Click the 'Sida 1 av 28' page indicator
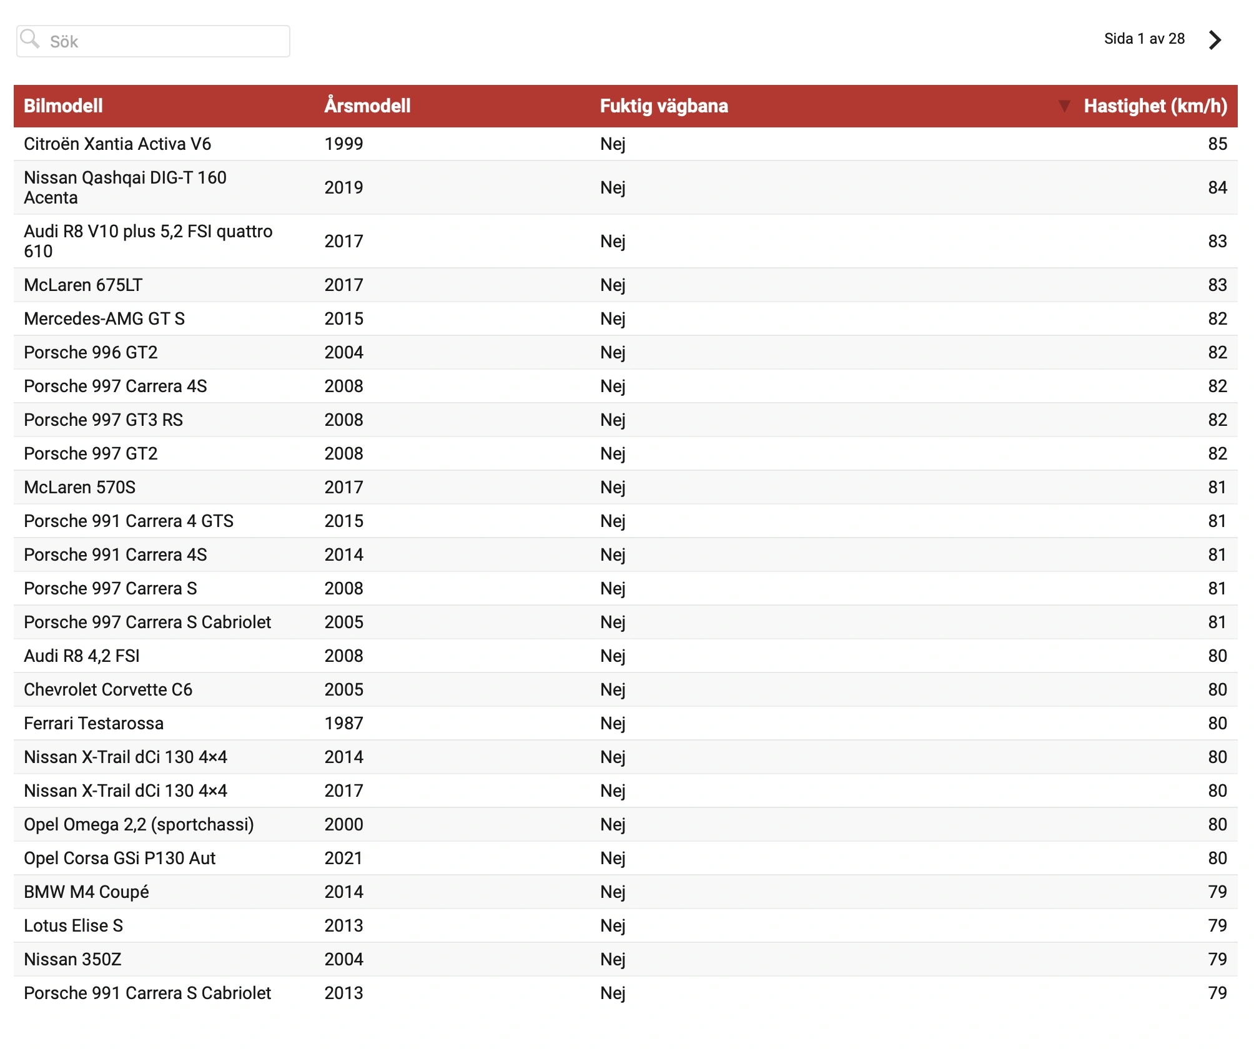 pyautogui.click(x=1144, y=39)
